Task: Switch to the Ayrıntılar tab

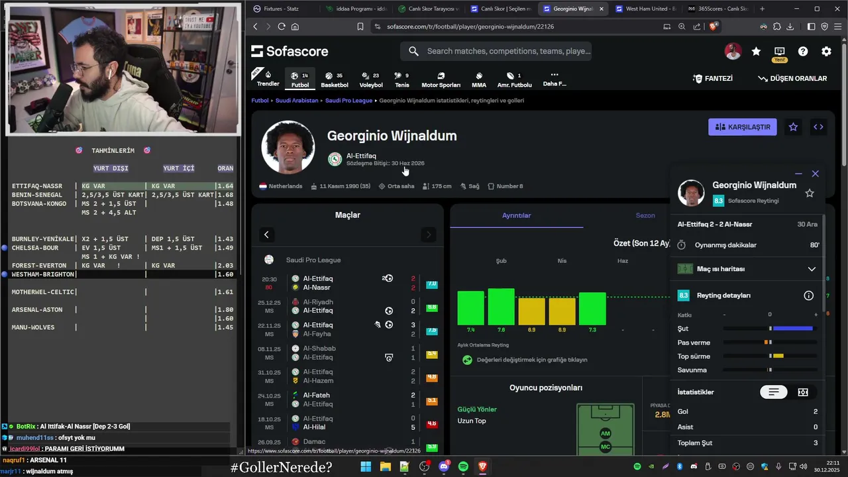Action: 517,215
